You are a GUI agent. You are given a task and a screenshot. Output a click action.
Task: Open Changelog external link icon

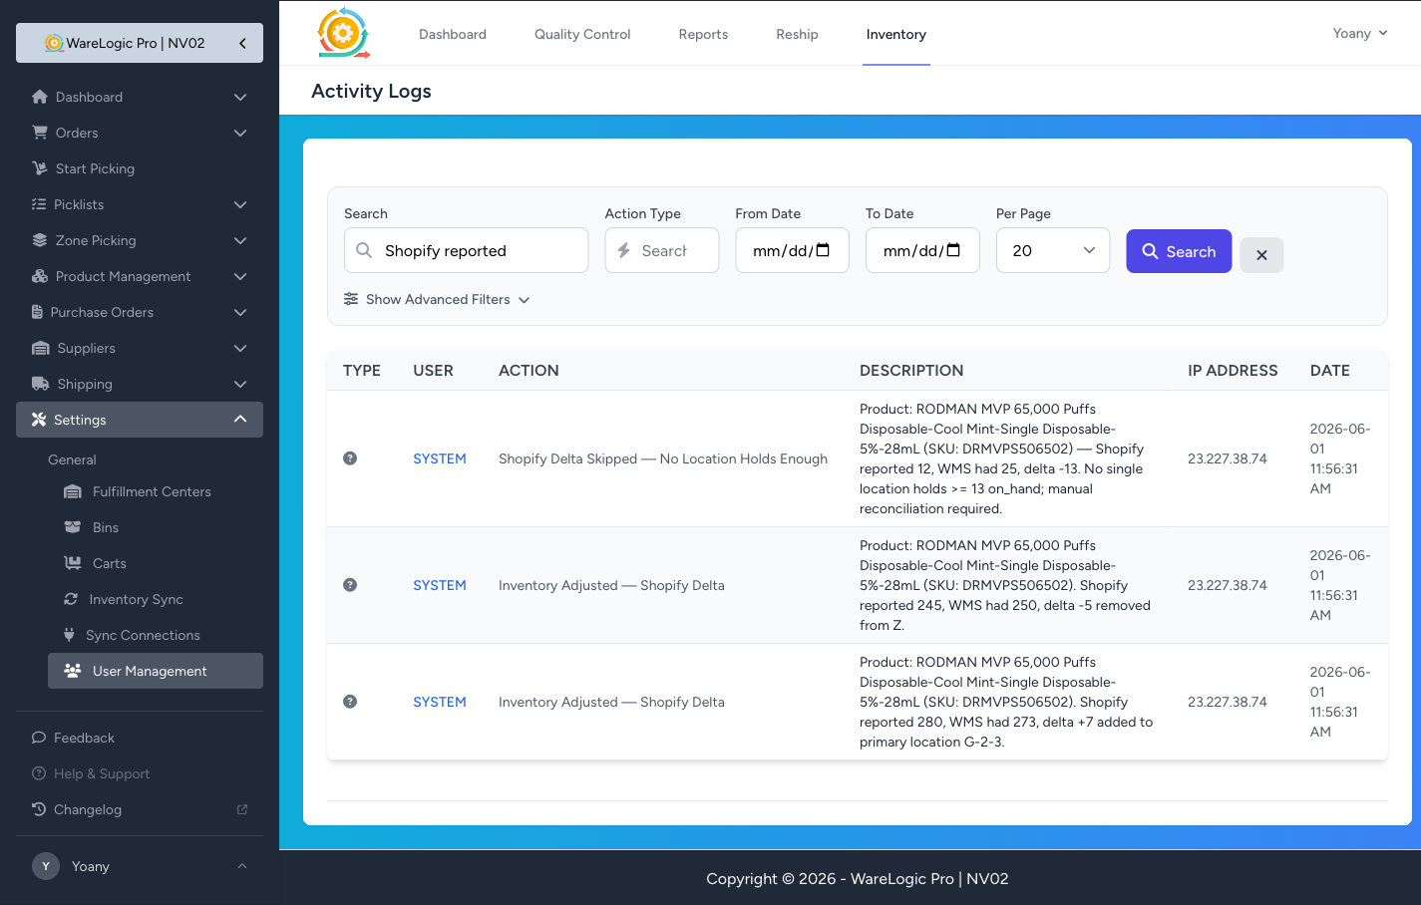tap(242, 809)
